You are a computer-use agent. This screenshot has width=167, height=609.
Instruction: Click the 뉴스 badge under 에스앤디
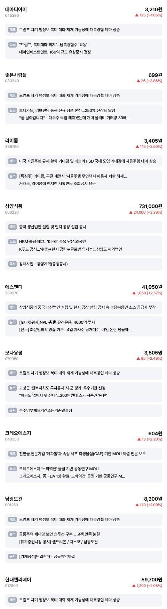[13, 322]
